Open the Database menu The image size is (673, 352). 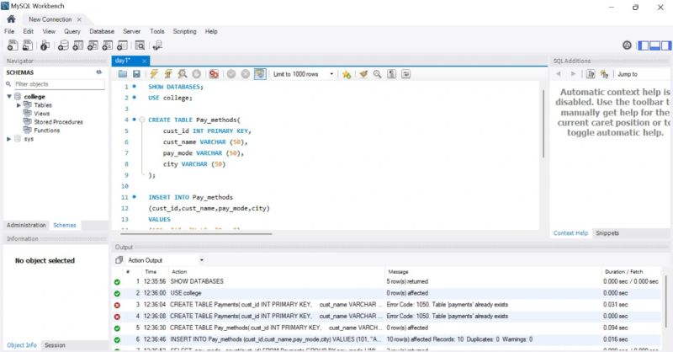pos(102,31)
